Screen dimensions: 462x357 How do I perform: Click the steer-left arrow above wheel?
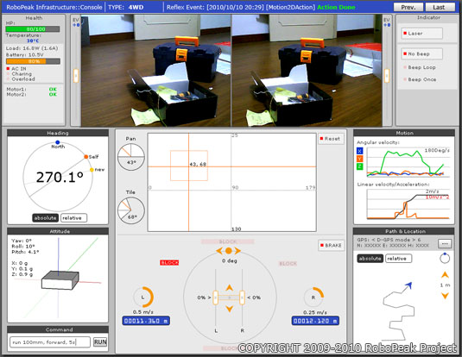219,251
